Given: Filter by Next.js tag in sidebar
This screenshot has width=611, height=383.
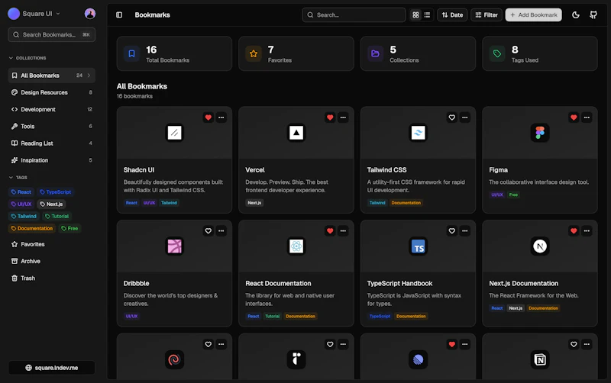Looking at the screenshot, I should click(51, 204).
